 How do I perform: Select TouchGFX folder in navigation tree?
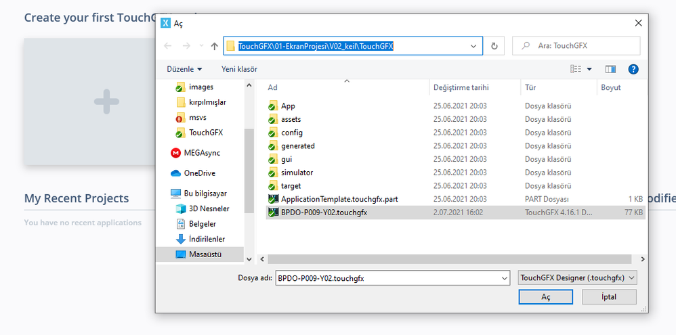click(x=206, y=132)
